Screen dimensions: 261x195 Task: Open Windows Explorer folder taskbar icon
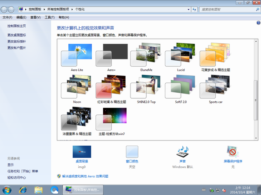pos(39,190)
